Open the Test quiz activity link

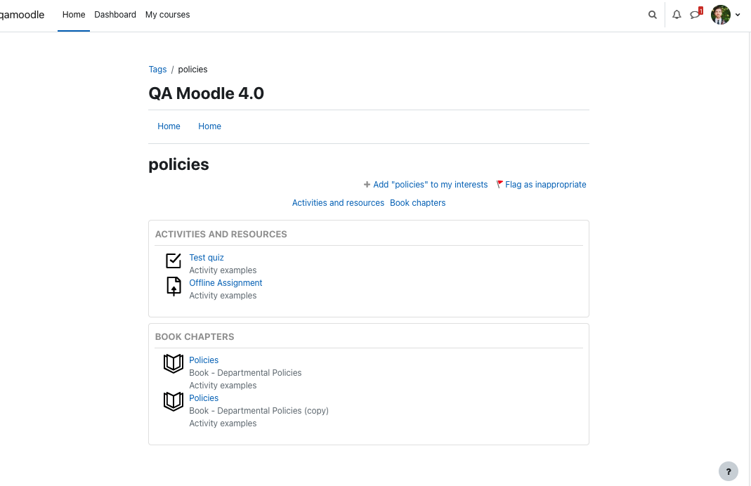coord(207,258)
